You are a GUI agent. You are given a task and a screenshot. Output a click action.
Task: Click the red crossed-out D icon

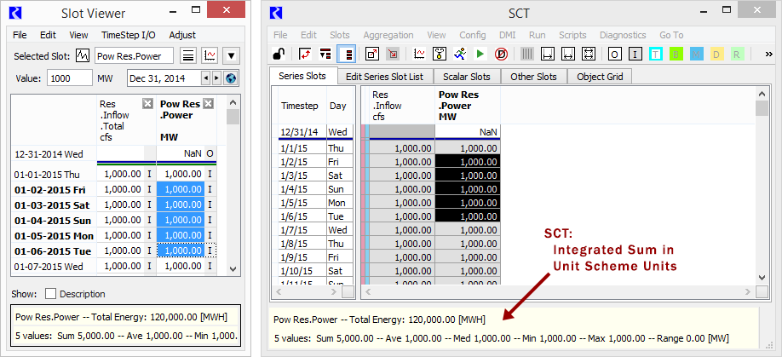pyautogui.click(x=501, y=54)
